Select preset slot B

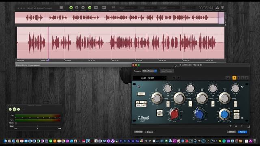click(x=239, y=77)
